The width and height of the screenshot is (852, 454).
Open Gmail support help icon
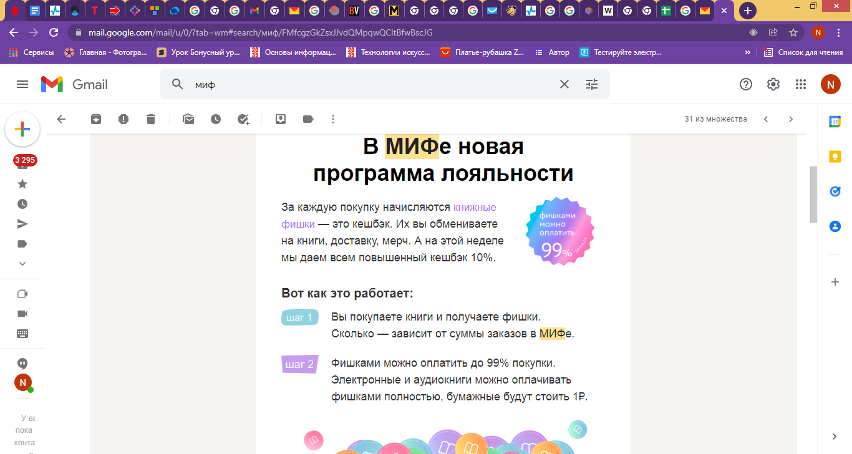(746, 84)
